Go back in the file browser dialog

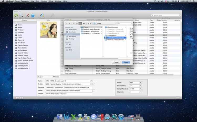click(67, 23)
